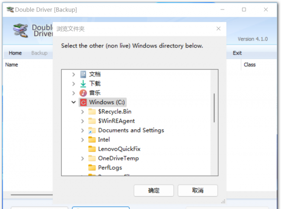Click the Double Driver logo icon in header
The image size is (281, 209).
click(x=20, y=30)
